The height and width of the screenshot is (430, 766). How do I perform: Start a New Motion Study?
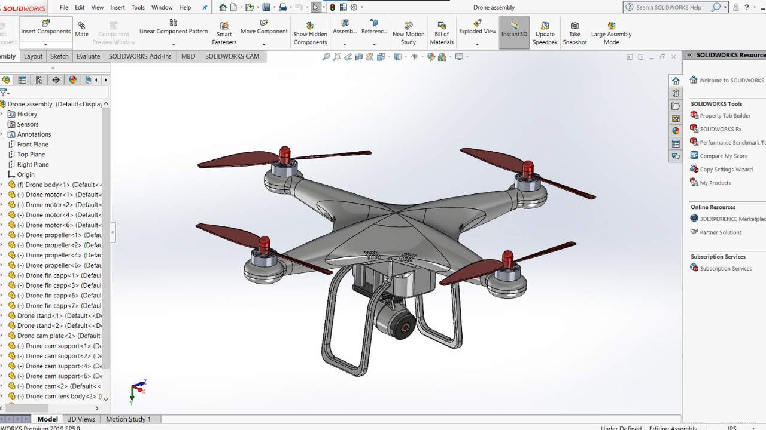(x=408, y=33)
